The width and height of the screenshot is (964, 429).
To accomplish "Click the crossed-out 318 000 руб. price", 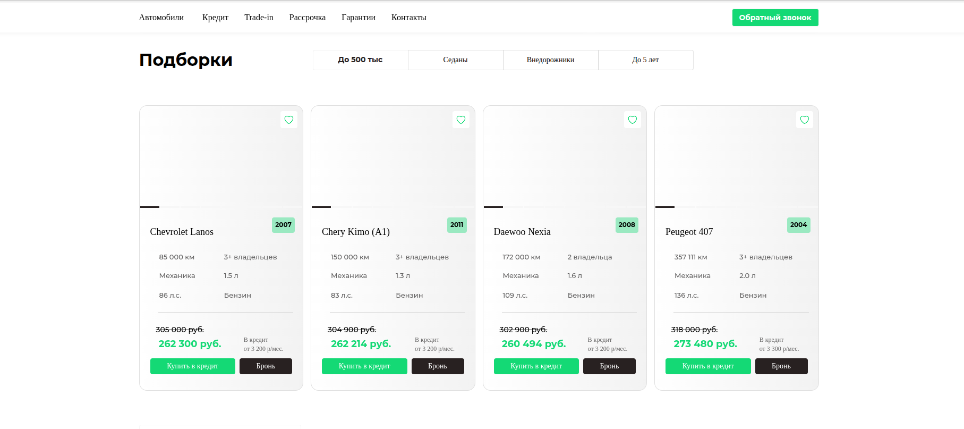I will point(695,330).
